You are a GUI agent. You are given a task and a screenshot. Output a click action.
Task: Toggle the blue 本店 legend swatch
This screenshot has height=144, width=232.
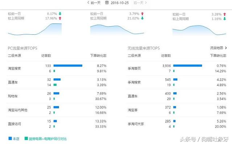(x=10, y=138)
